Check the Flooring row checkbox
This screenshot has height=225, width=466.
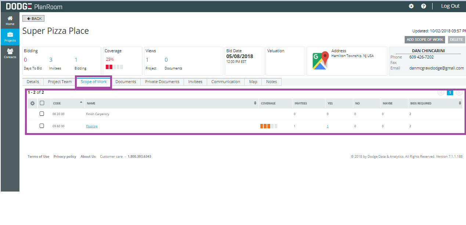point(42,126)
